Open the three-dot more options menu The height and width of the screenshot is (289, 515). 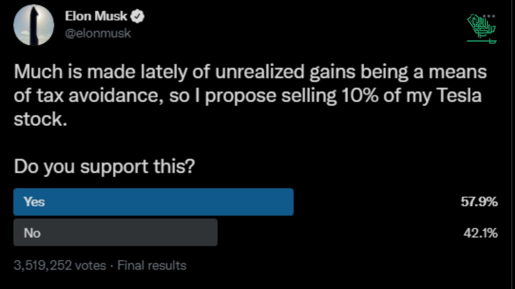[x=489, y=16]
